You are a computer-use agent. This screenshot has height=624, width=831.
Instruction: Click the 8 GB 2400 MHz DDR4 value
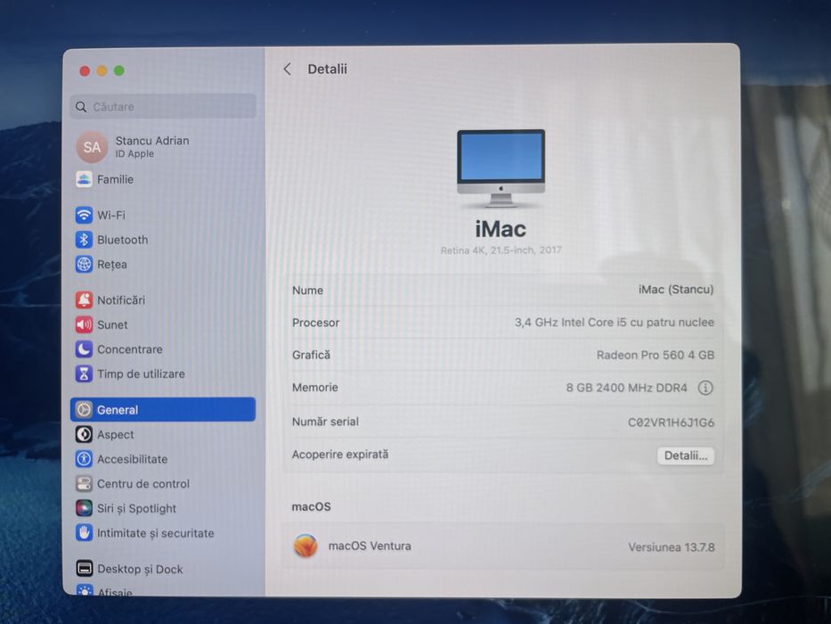point(626,388)
